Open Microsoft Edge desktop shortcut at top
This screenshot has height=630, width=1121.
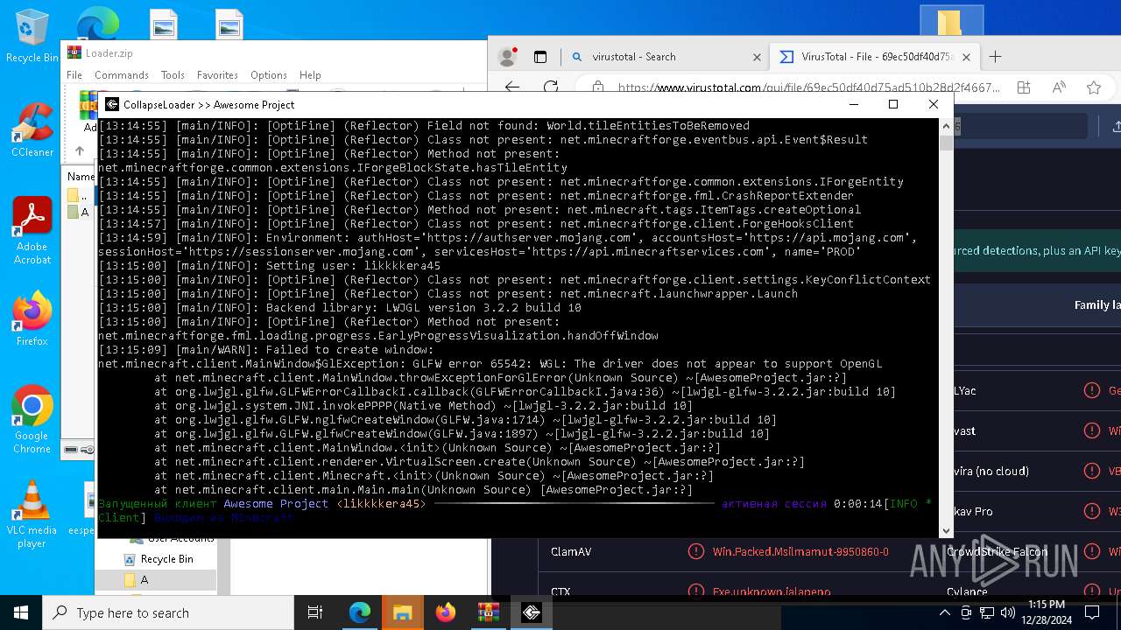point(97,23)
